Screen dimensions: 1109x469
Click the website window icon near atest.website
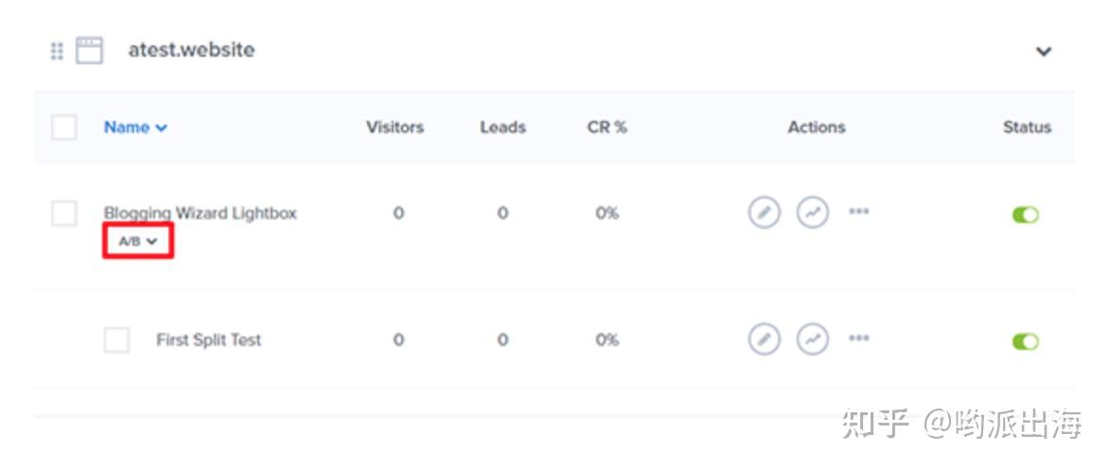[x=89, y=51]
